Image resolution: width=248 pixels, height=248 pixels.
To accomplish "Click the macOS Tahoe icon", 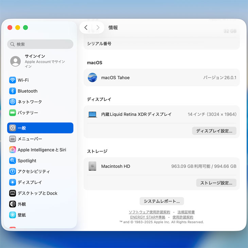I will 92,77.
